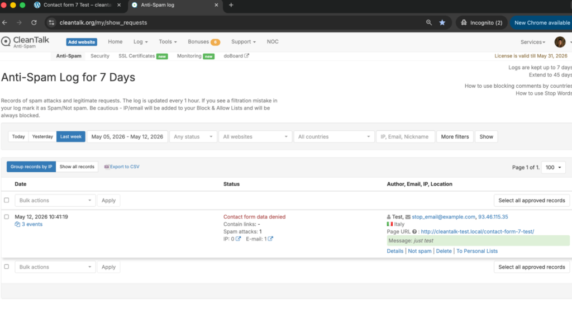Viewport: 572px width, 322px height.
Task: Expand the Log menu
Action: pos(140,41)
